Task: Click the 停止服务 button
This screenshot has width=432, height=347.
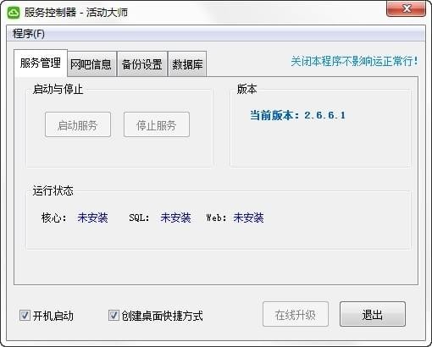Action: [157, 125]
